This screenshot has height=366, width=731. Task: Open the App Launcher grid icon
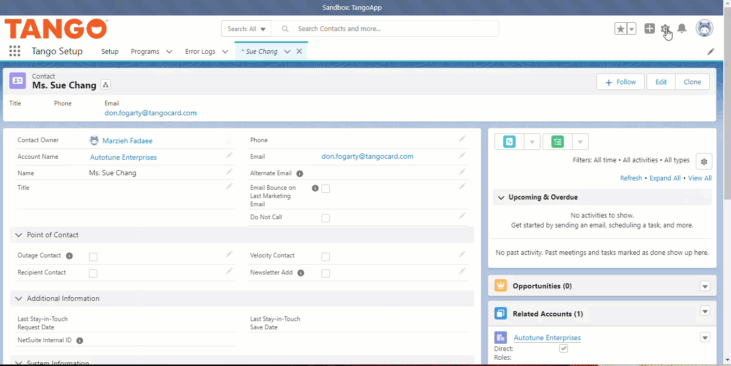pyautogui.click(x=14, y=51)
